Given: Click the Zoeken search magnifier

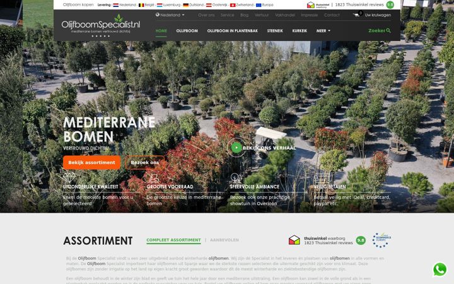Looking at the screenshot, I should pyautogui.click(x=388, y=30).
